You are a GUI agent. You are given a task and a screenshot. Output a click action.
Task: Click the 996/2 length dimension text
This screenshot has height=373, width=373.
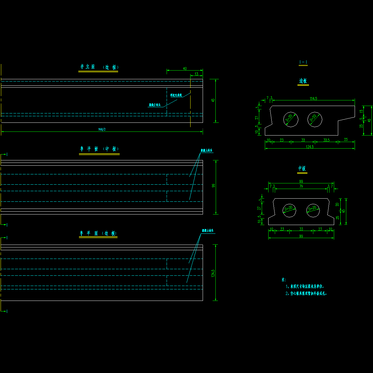(102, 129)
